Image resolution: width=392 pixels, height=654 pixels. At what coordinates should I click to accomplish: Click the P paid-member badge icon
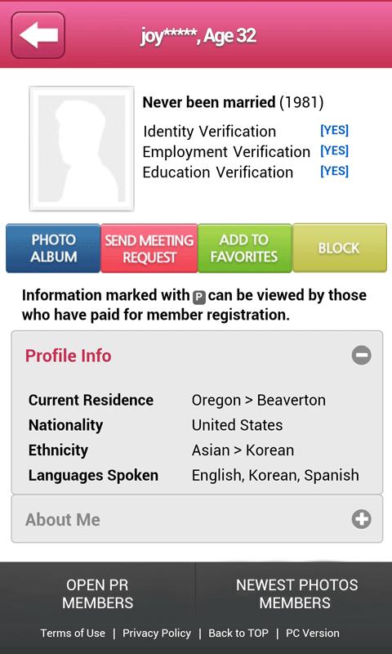[199, 297]
